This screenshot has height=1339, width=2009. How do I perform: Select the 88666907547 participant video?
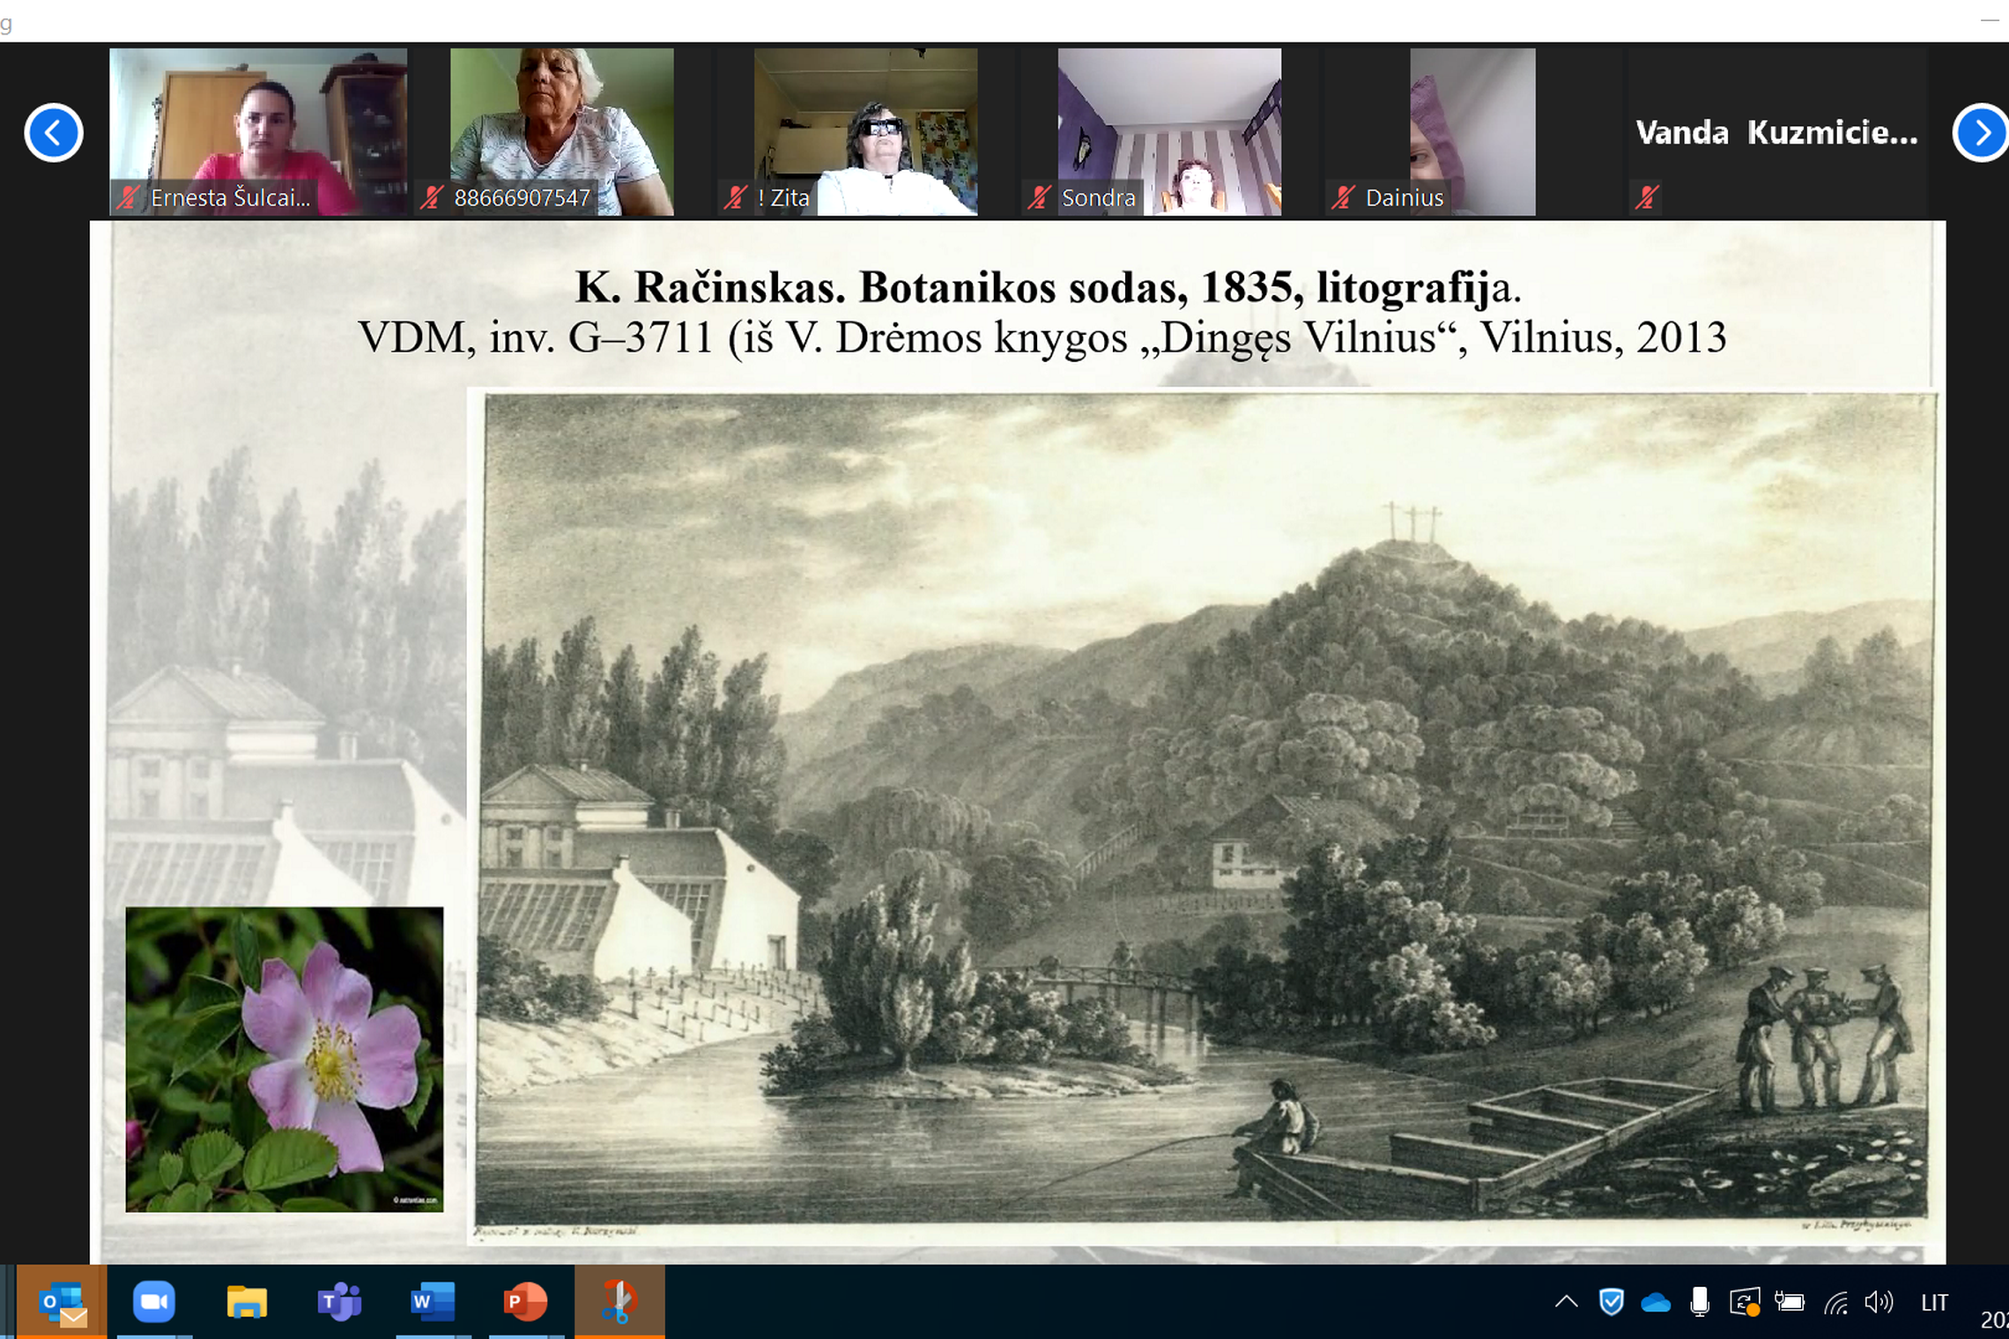(562, 132)
